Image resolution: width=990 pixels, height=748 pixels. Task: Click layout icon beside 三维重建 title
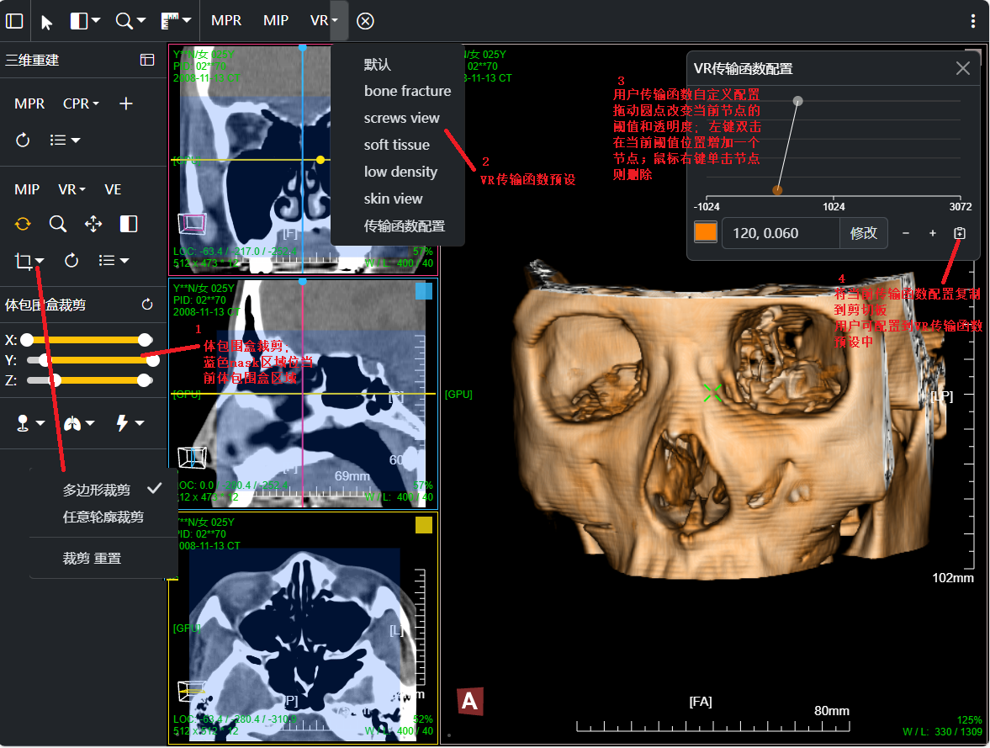(x=147, y=60)
